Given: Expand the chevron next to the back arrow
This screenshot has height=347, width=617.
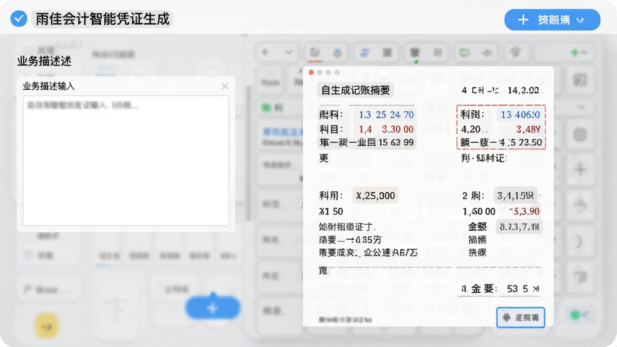Looking at the screenshot, I should (x=289, y=52).
